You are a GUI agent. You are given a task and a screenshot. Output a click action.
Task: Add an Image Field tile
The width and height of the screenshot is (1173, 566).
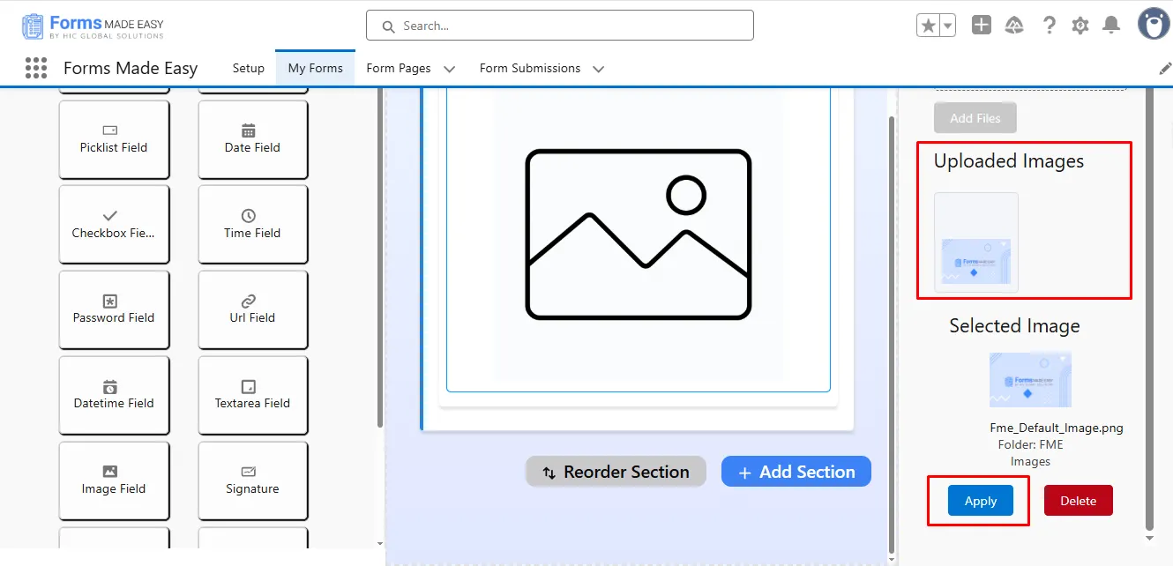(114, 480)
